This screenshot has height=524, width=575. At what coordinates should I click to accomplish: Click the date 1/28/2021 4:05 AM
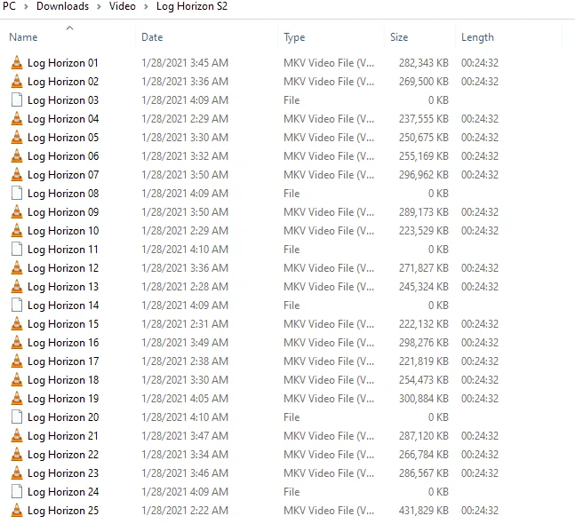click(x=185, y=398)
